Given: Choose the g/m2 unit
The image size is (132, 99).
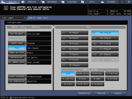Looking at the screenshot, I should coord(68,73).
